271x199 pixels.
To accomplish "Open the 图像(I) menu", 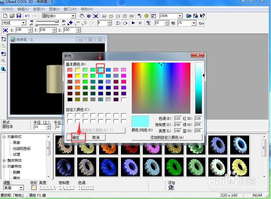I will click(54, 9).
